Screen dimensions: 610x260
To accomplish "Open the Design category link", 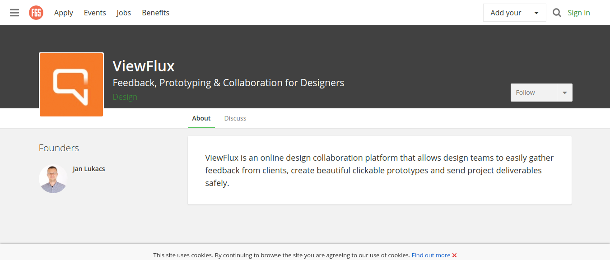I will [125, 97].
